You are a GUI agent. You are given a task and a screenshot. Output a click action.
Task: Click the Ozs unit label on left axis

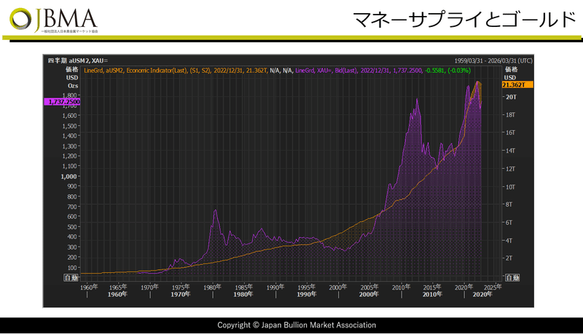[x=72, y=86]
